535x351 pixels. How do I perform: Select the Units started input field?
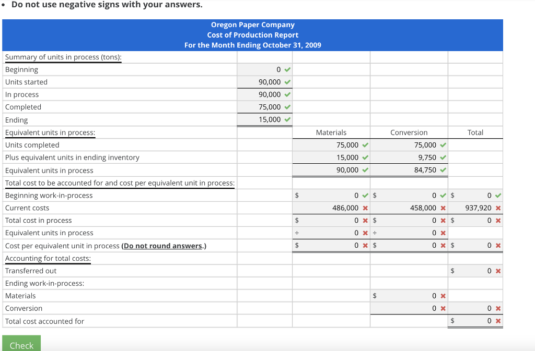pyautogui.click(x=265, y=82)
